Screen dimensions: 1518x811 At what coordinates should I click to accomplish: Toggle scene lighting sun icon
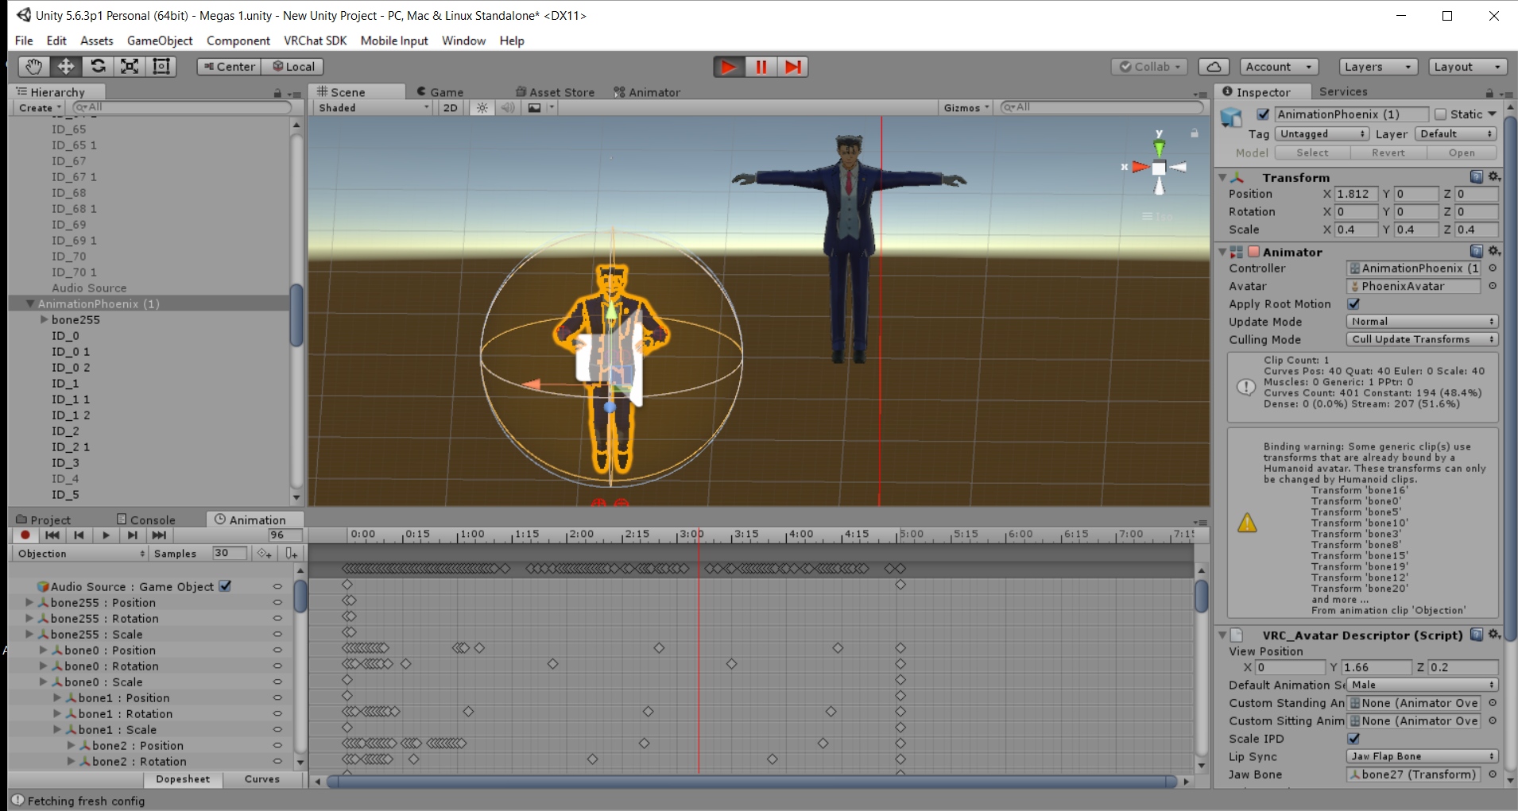click(482, 108)
